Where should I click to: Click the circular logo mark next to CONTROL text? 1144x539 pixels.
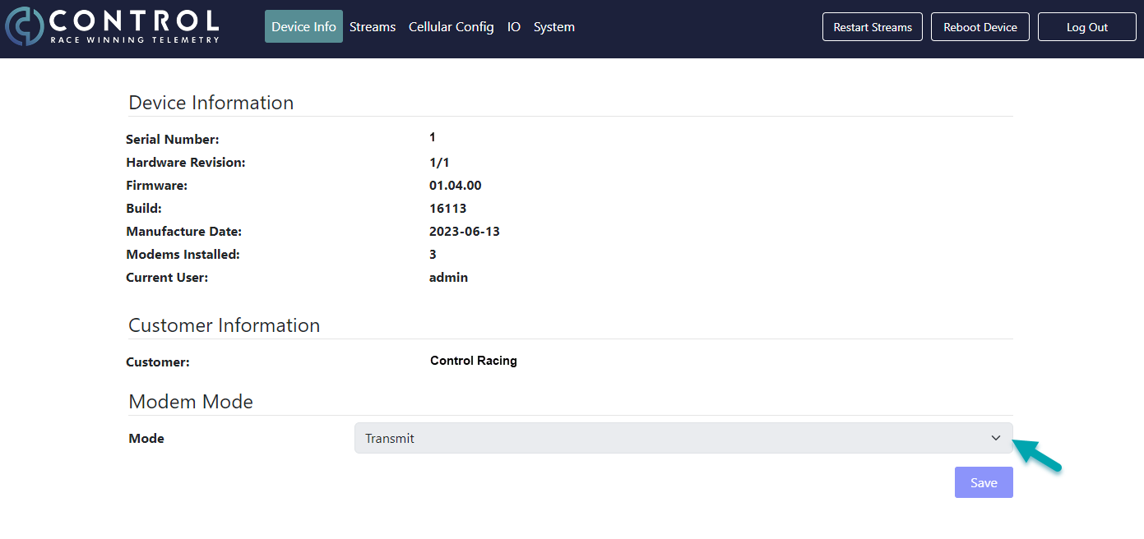tap(25, 26)
